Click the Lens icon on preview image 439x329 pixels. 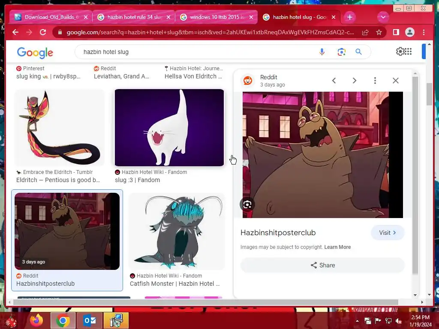click(x=247, y=204)
